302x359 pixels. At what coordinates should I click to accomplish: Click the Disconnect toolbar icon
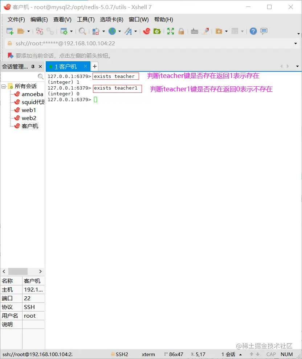click(40, 31)
